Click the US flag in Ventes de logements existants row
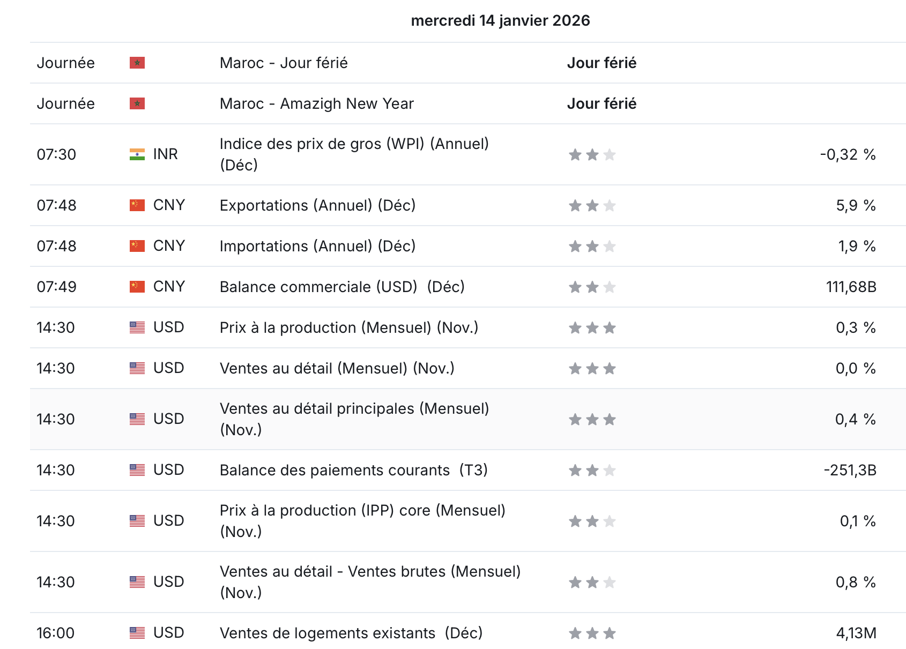The height and width of the screenshot is (649, 906). (x=137, y=633)
